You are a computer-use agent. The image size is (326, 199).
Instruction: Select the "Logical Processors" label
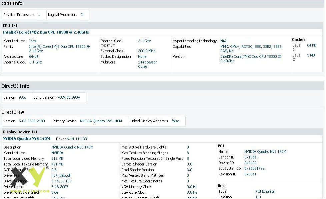pyautogui.click(x=63, y=15)
